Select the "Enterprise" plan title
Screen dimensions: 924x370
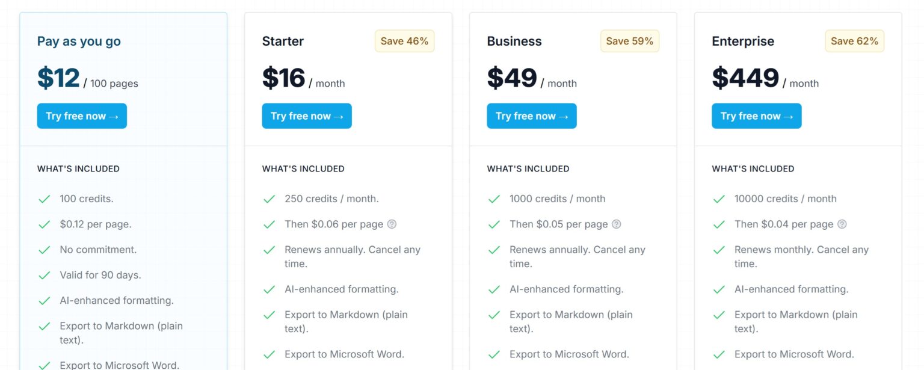coord(743,41)
